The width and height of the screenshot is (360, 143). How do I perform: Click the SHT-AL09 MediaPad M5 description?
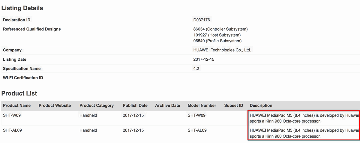[x=304, y=133]
